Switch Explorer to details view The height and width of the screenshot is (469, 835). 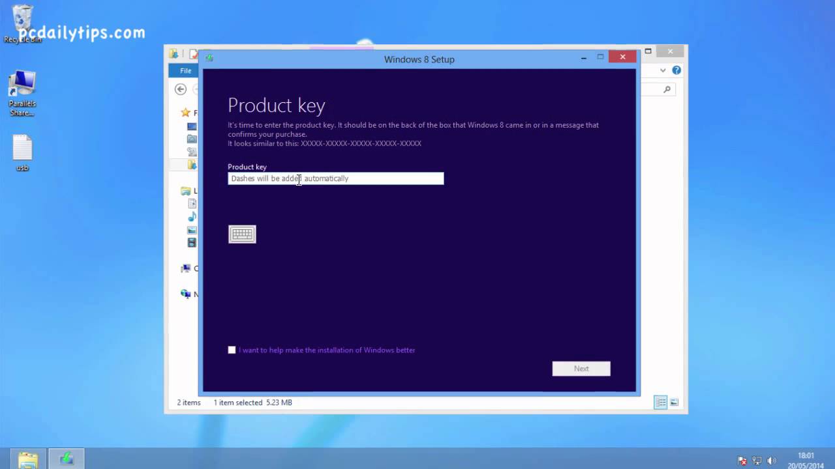coord(661,403)
